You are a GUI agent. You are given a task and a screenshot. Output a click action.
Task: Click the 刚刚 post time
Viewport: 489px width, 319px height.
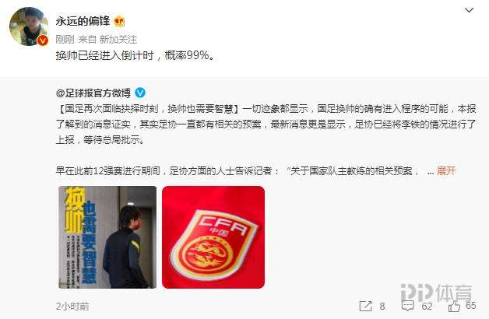(x=65, y=40)
